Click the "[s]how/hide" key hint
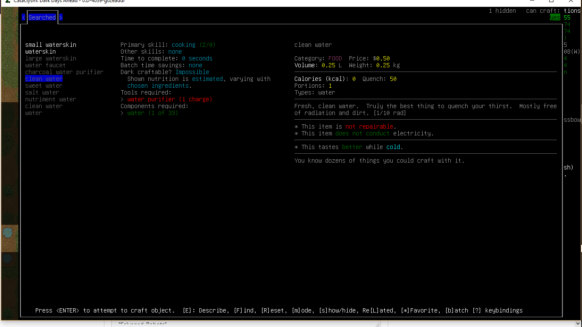 pyautogui.click(x=339, y=310)
